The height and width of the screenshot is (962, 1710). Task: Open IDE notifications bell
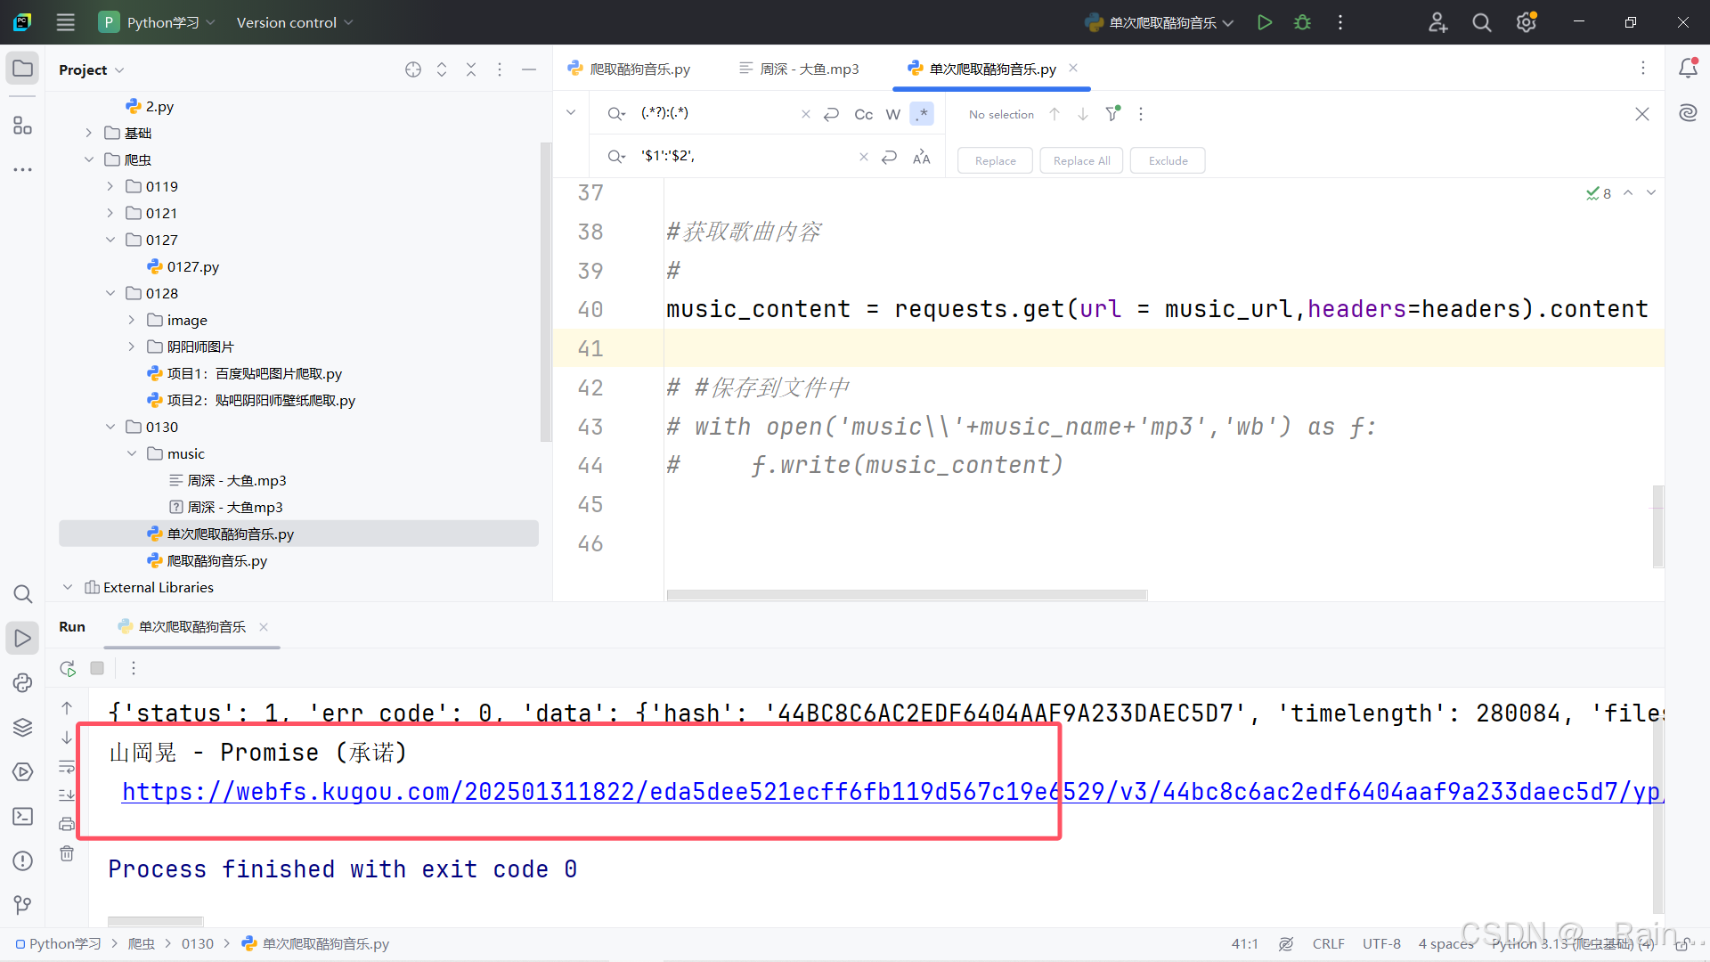1688,69
